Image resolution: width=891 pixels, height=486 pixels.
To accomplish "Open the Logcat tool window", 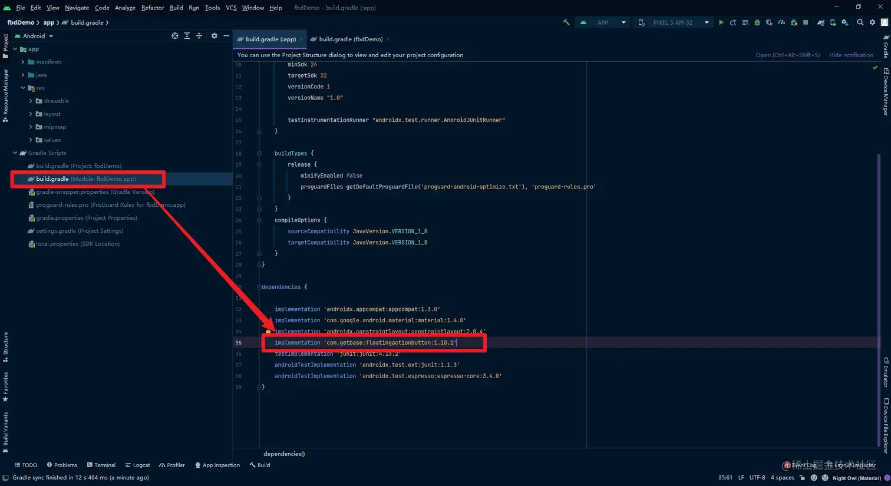I will (x=137, y=465).
